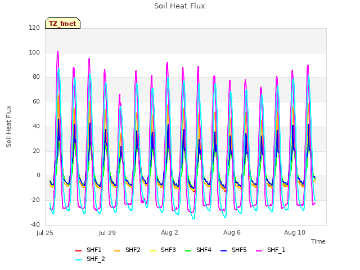Click the -40 y-axis tick label
This screenshot has height=270, width=360.
point(35,224)
